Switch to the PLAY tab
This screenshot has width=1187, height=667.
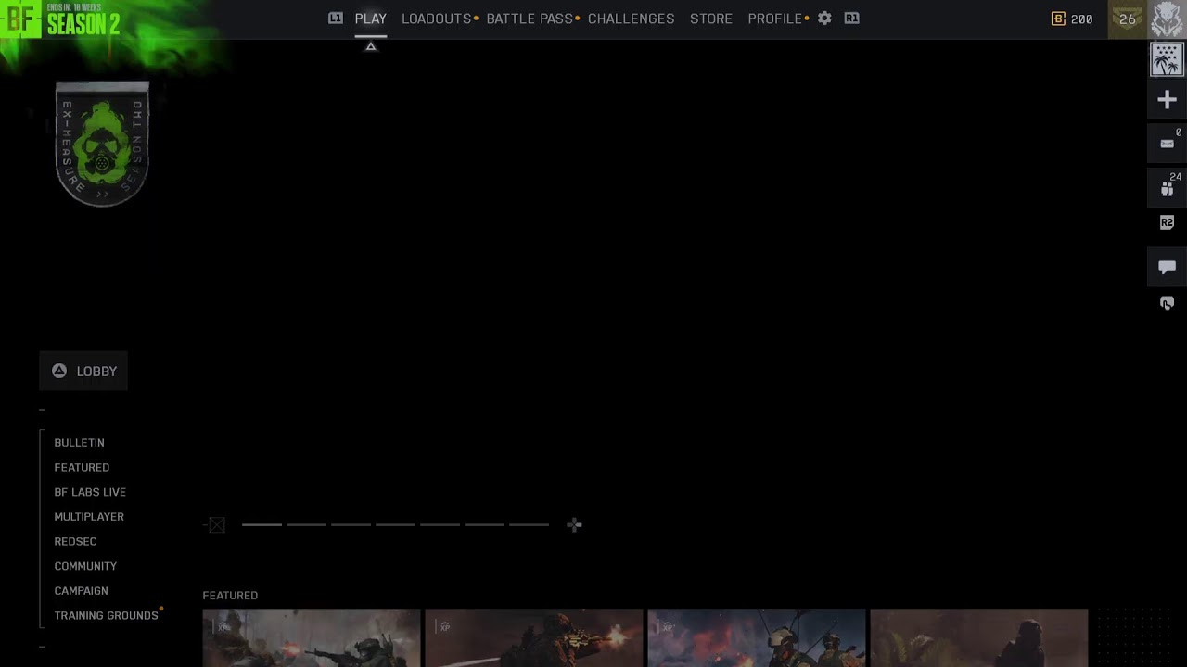pos(371,19)
